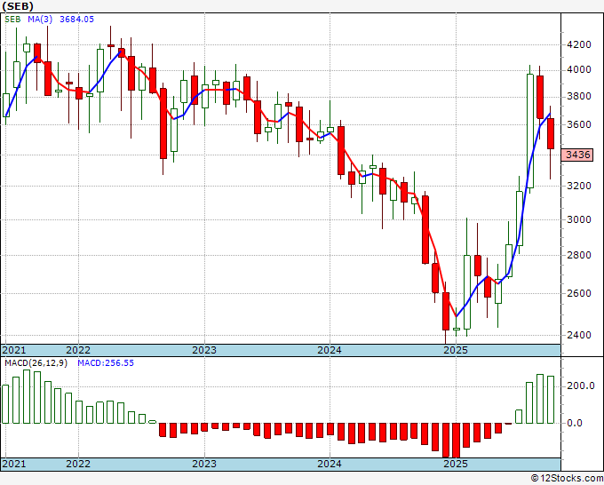Click the MACD:256.55 value label
The width and height of the screenshot is (604, 485).
tap(106, 363)
